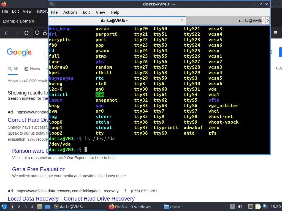
Task: Reload the Firefox page
Action: pos(26,33)
